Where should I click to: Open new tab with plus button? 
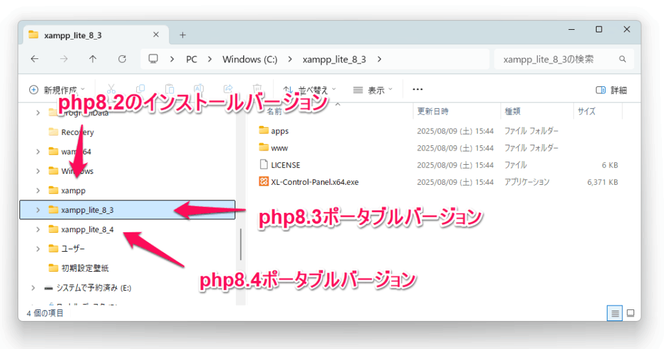click(x=182, y=35)
